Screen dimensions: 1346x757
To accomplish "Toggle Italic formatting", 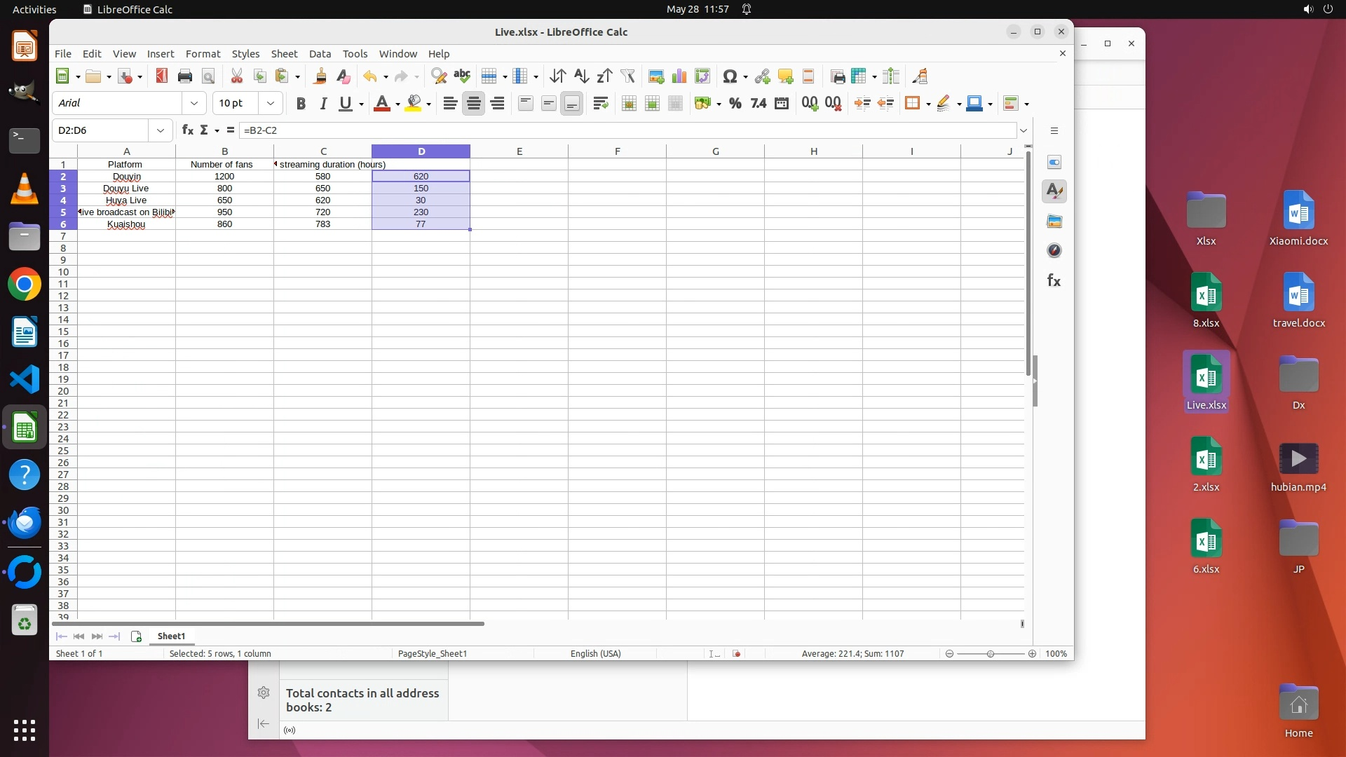I will coord(323,104).
